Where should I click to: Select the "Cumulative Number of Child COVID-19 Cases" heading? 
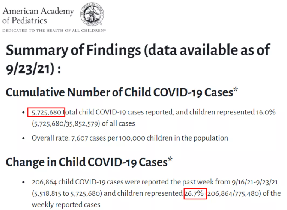tap(119, 92)
